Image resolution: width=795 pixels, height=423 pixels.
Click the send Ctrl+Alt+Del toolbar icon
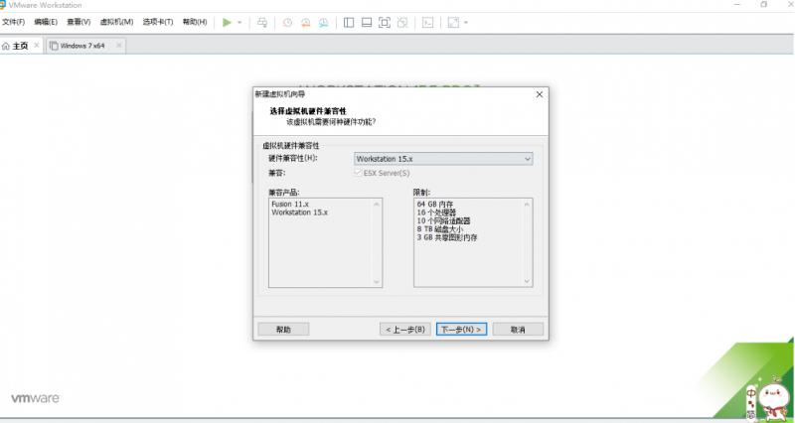pyautogui.click(x=262, y=22)
